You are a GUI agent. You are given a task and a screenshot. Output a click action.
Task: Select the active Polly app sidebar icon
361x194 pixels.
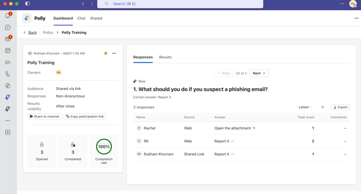[8, 97]
